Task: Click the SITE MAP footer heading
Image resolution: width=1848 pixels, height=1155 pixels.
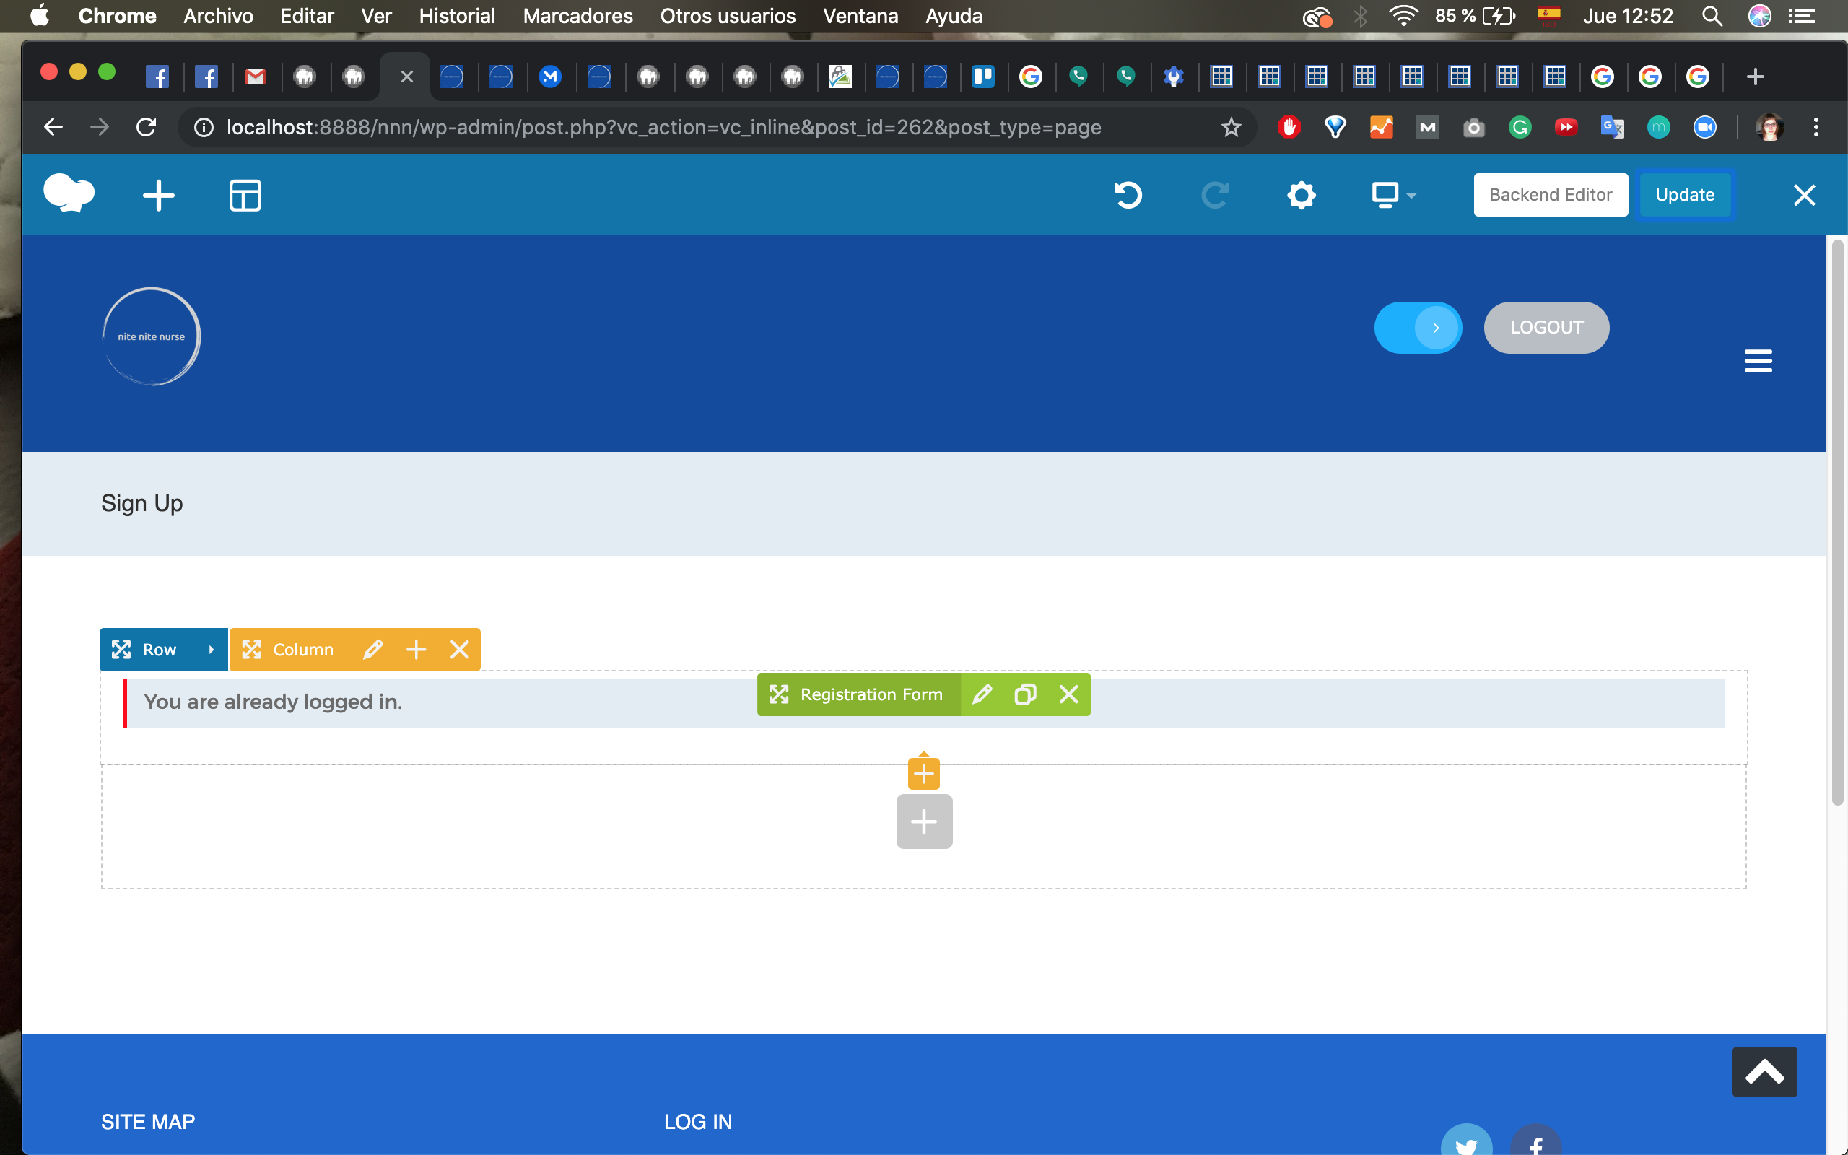Action: tap(148, 1121)
